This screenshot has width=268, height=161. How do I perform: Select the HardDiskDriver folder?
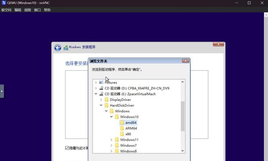pyautogui.click(x=122, y=105)
